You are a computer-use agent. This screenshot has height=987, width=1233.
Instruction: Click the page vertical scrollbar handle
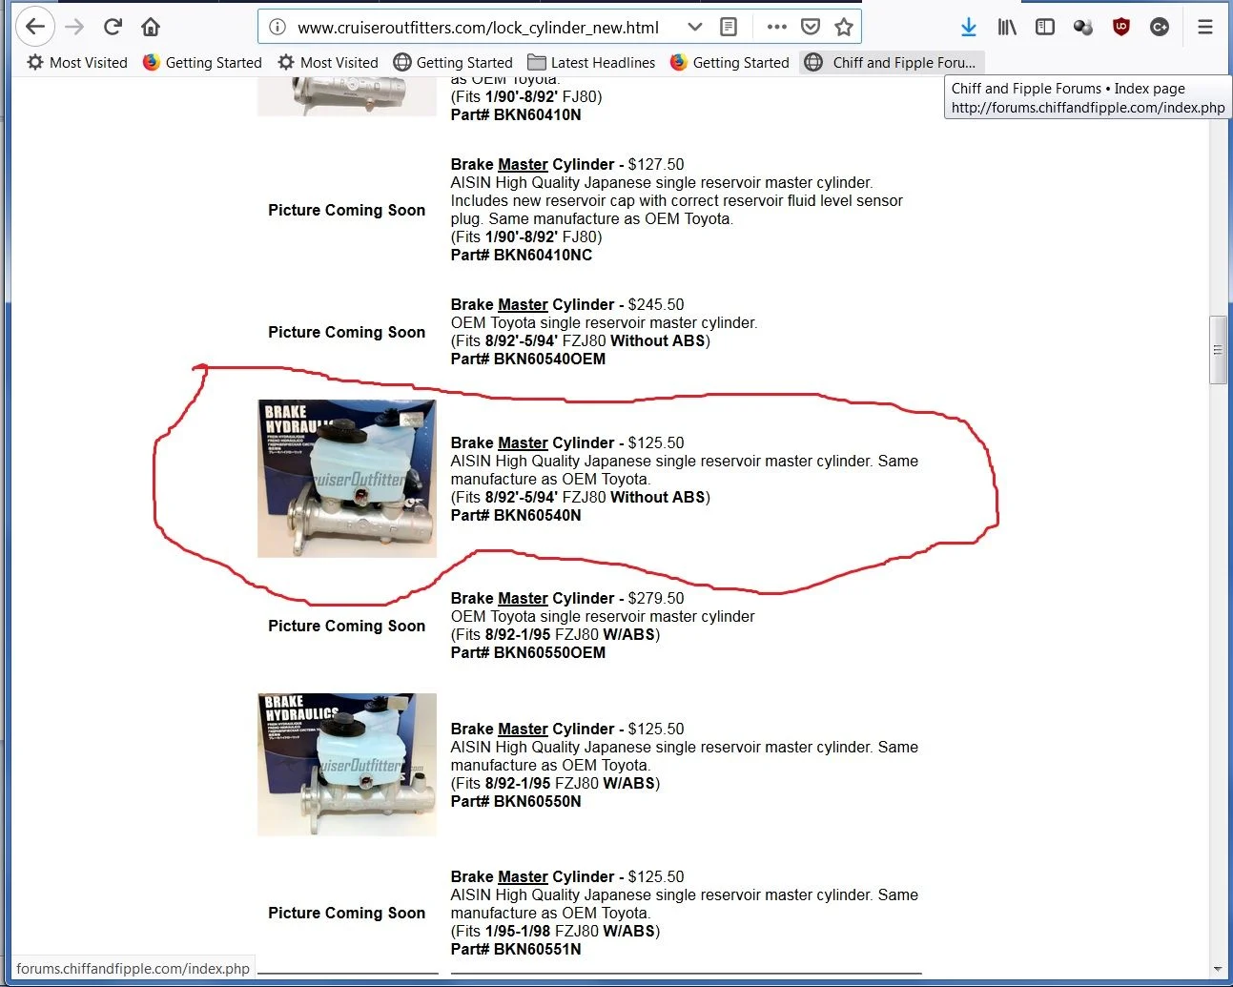point(1218,350)
